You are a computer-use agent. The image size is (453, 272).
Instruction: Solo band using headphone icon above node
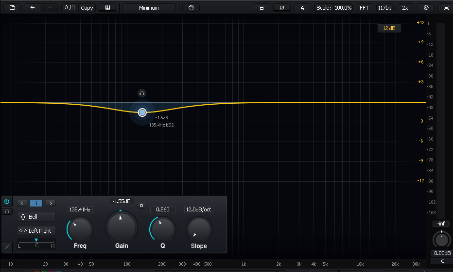pos(141,93)
